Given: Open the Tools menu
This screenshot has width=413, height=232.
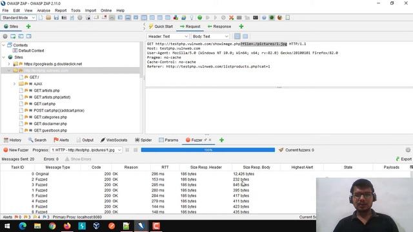Looking at the screenshot, I should (76, 10).
